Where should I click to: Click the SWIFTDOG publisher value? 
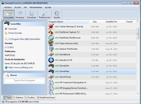click(x=10, y=55)
